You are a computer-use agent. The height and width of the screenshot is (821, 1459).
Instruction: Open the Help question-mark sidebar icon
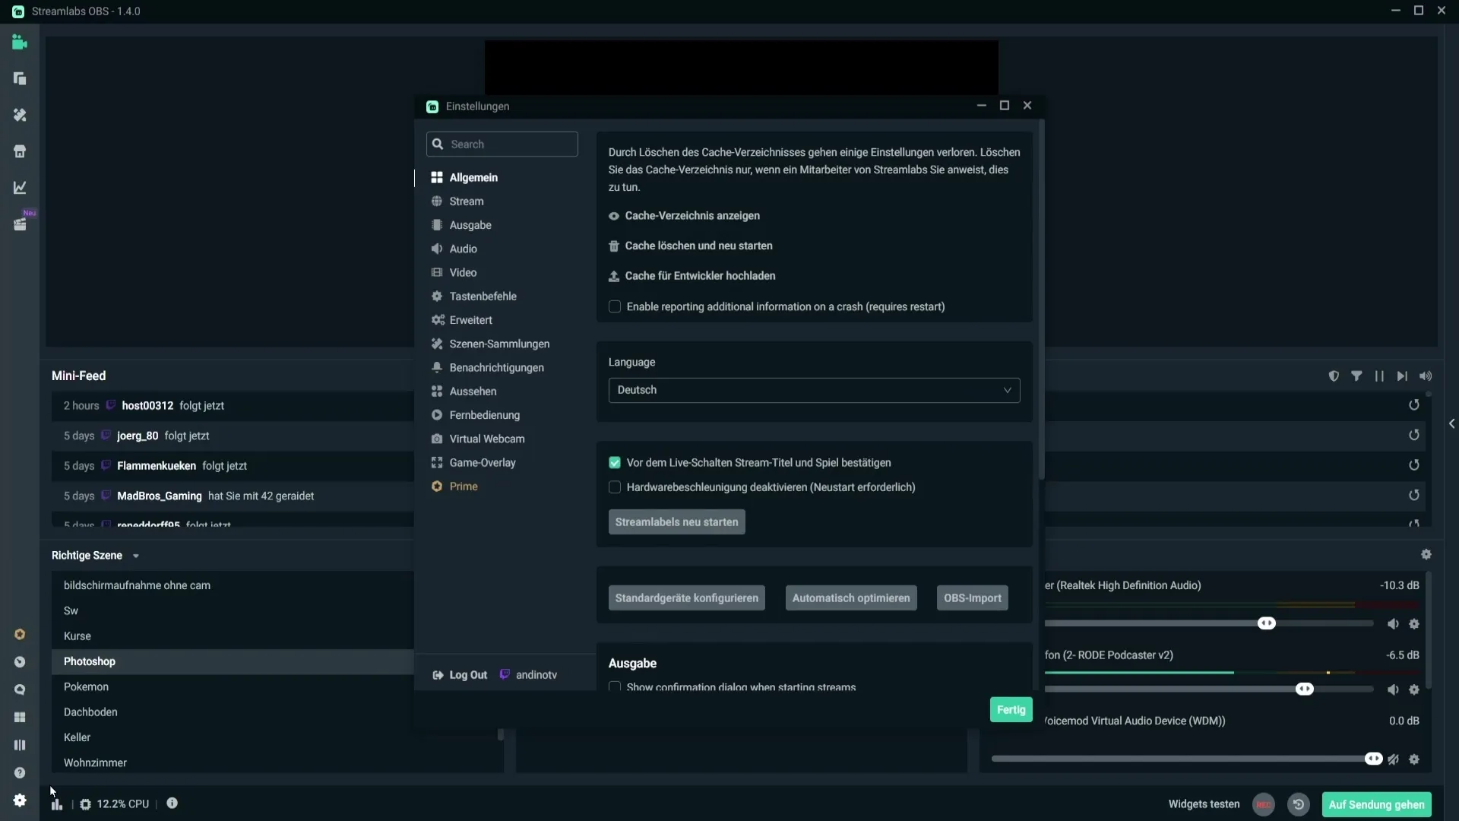pyautogui.click(x=20, y=772)
